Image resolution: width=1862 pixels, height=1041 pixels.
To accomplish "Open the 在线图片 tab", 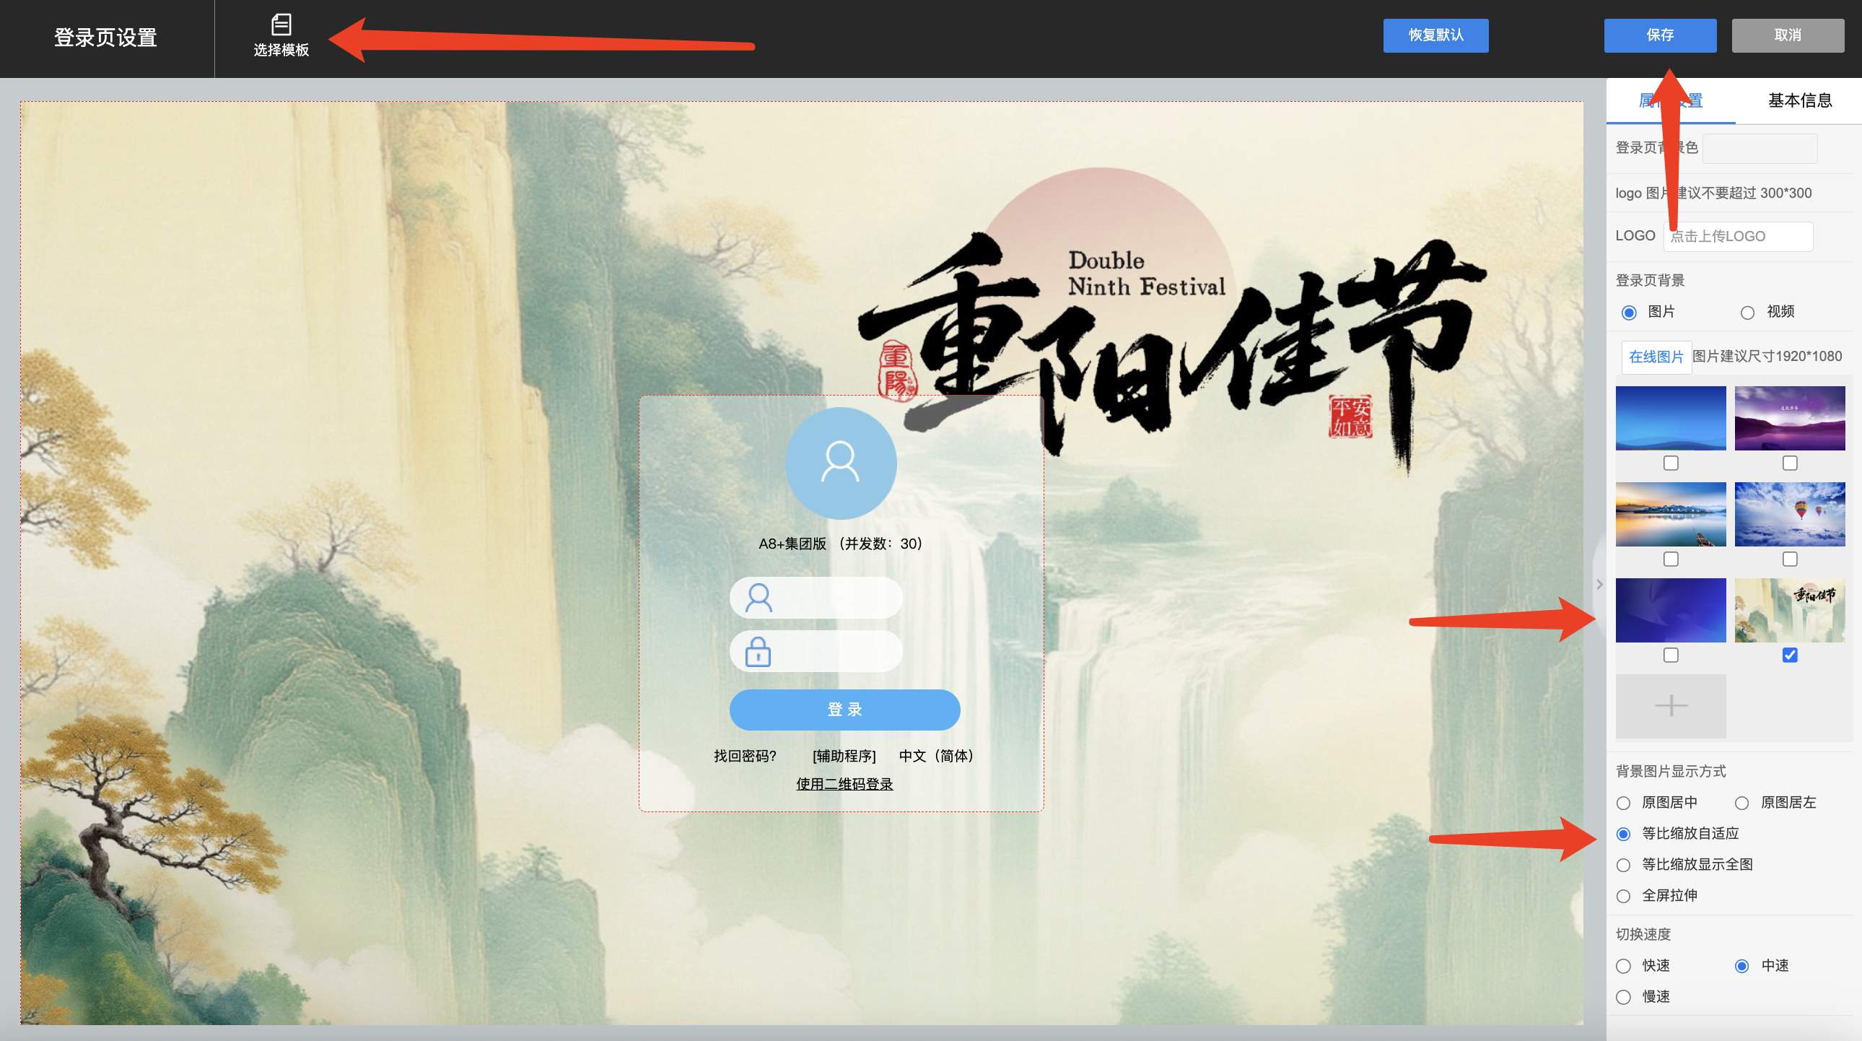I will coord(1656,357).
